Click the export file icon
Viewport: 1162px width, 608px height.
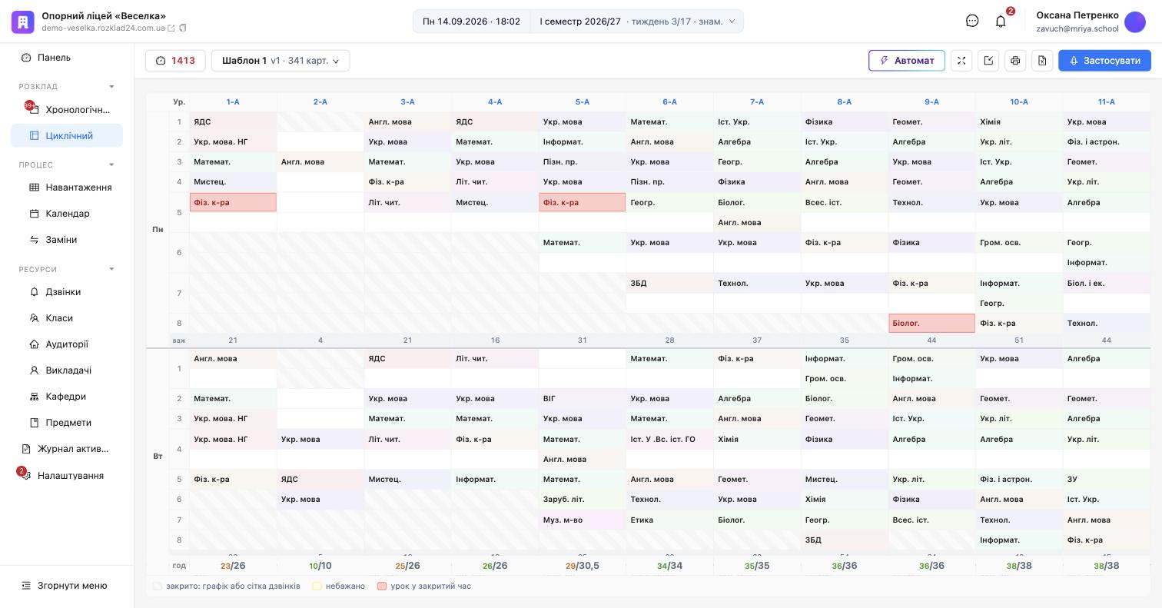tap(1042, 61)
